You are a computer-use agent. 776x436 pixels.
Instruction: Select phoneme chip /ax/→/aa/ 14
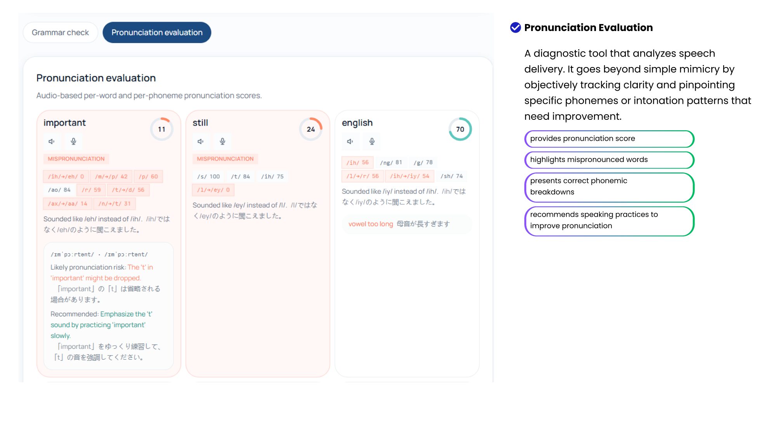(68, 203)
